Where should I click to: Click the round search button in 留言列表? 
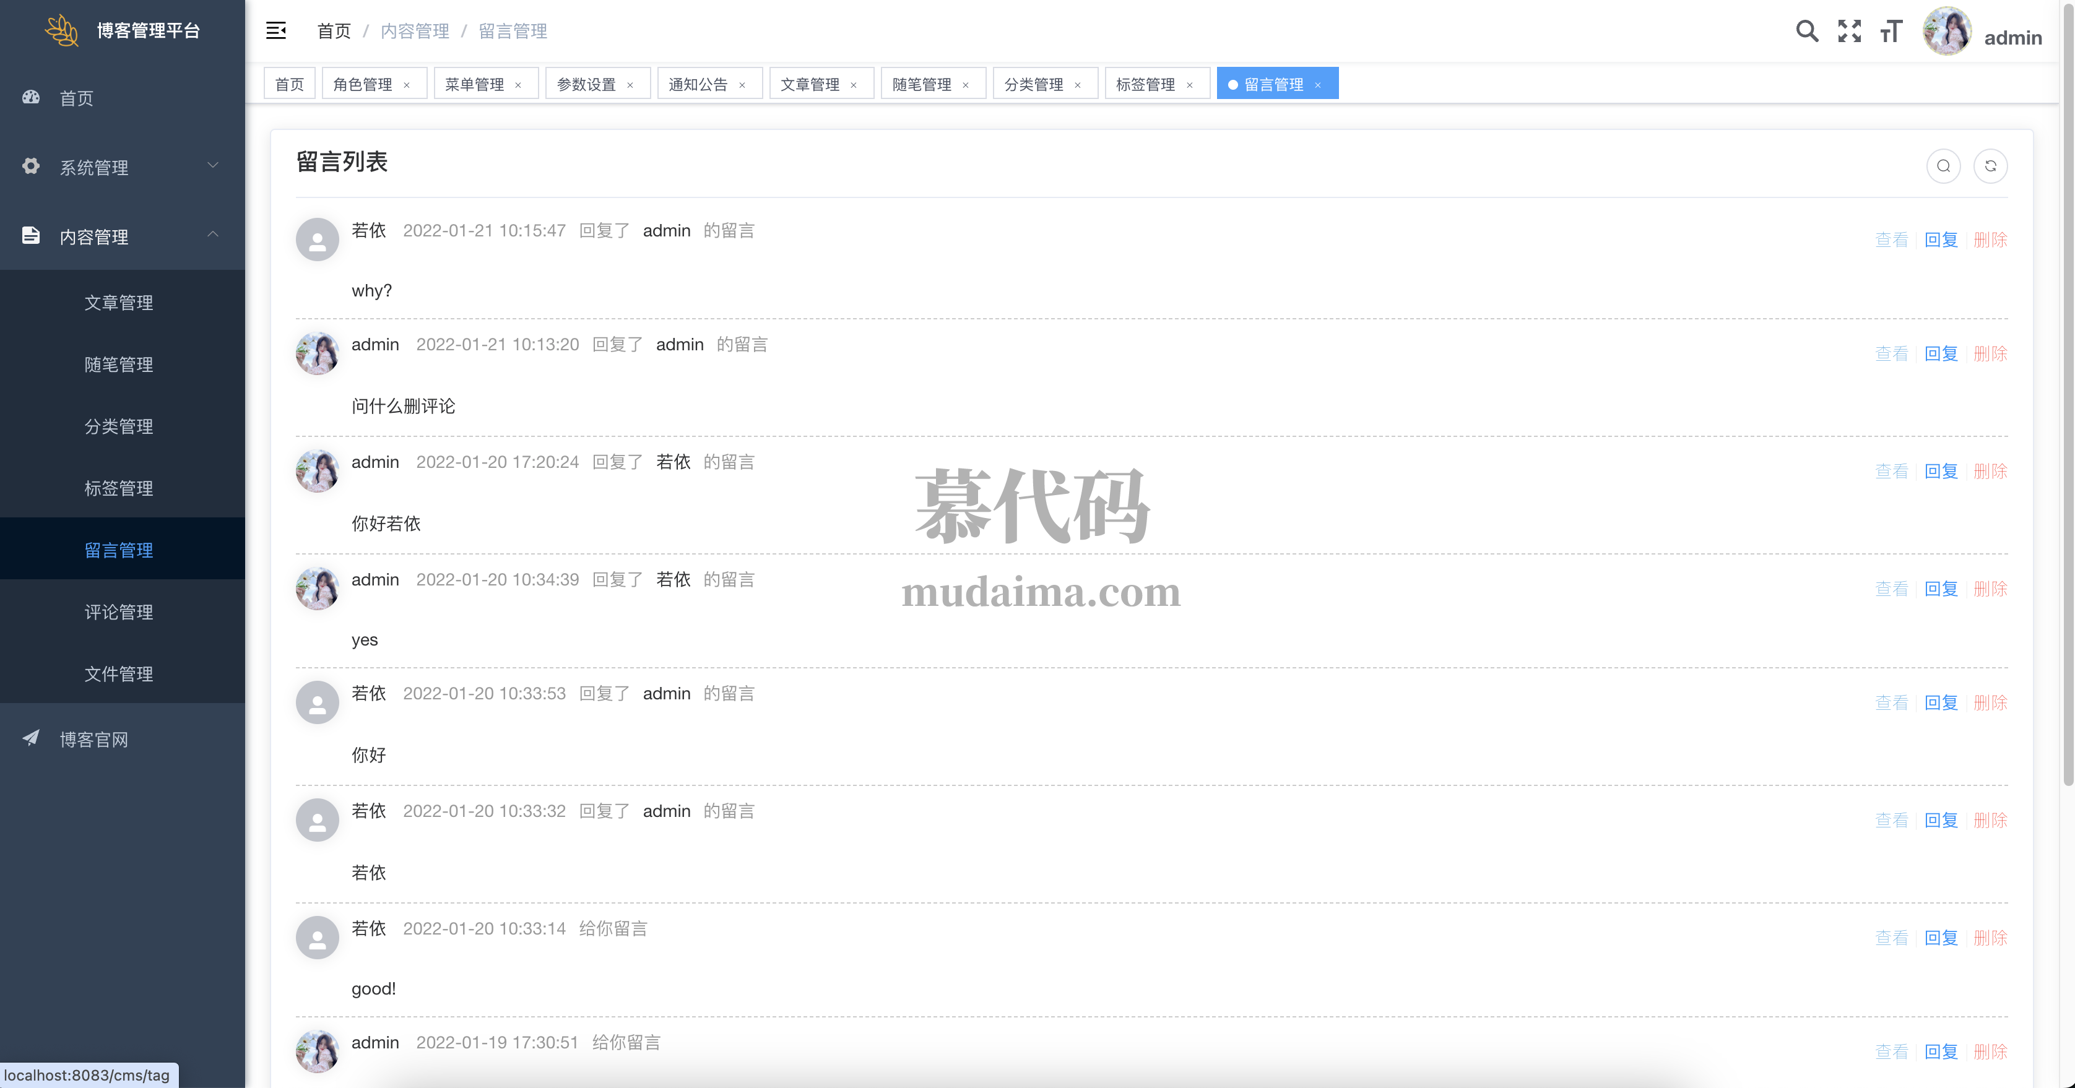point(1943,166)
